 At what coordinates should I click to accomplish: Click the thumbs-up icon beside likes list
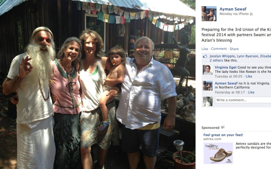(205, 56)
